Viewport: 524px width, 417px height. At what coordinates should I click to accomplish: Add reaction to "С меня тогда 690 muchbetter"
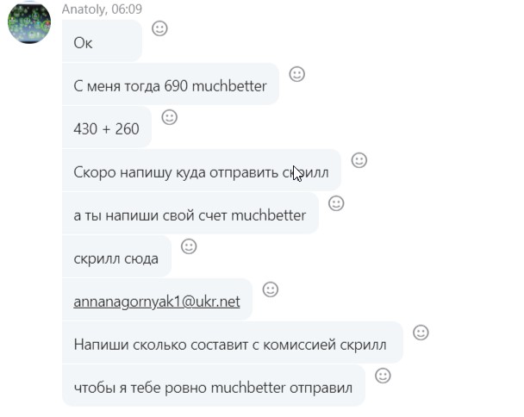click(297, 74)
